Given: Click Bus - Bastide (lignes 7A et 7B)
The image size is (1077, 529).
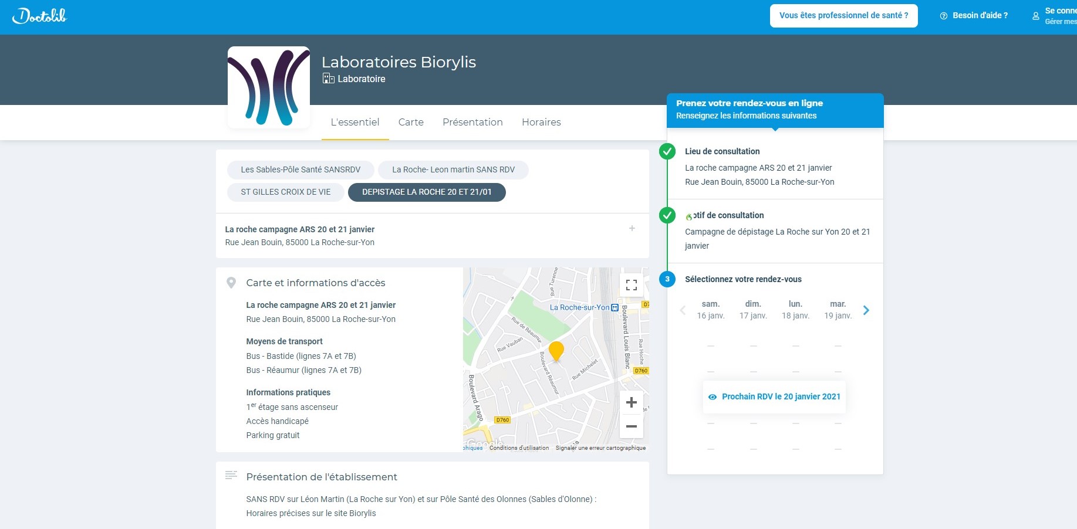Looking at the screenshot, I should coord(301,356).
